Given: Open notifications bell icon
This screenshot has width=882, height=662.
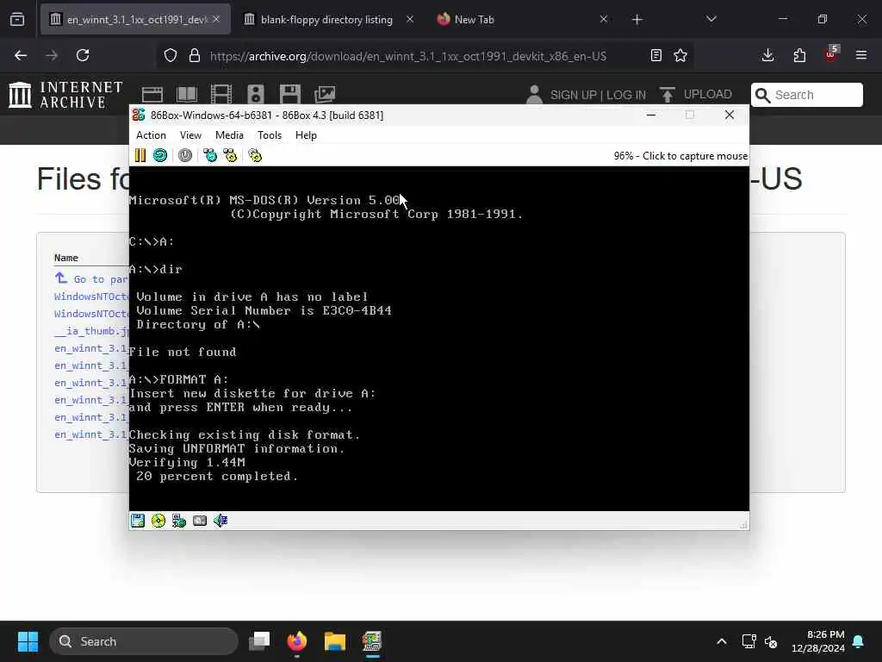Looking at the screenshot, I should pyautogui.click(x=859, y=641).
